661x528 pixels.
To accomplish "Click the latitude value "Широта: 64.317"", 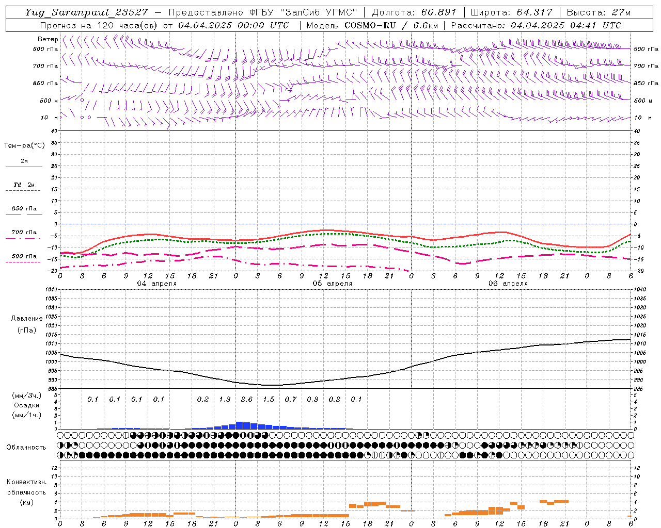I will coord(511,12).
